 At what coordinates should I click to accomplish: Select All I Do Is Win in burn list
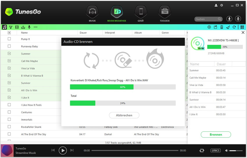click(x=216, y=107)
